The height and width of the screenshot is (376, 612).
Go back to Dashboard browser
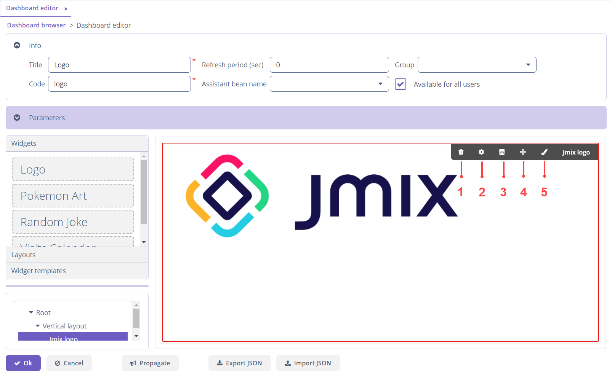coord(36,25)
